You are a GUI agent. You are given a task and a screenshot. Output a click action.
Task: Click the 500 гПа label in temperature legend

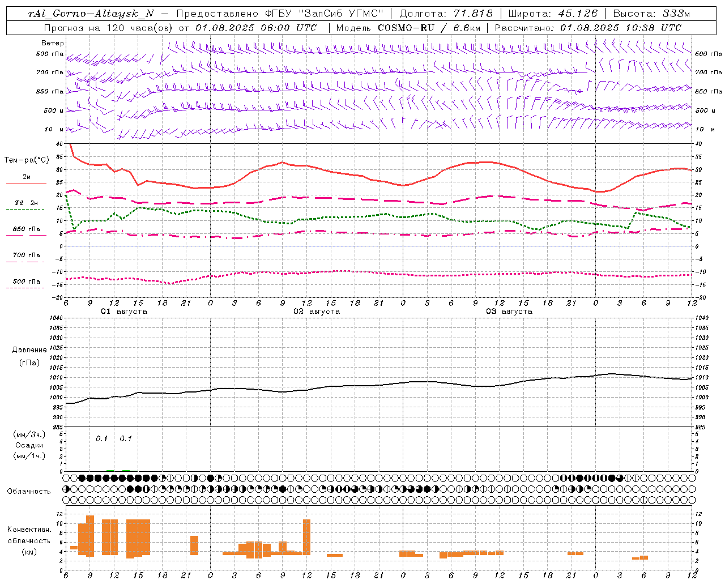coord(27,281)
